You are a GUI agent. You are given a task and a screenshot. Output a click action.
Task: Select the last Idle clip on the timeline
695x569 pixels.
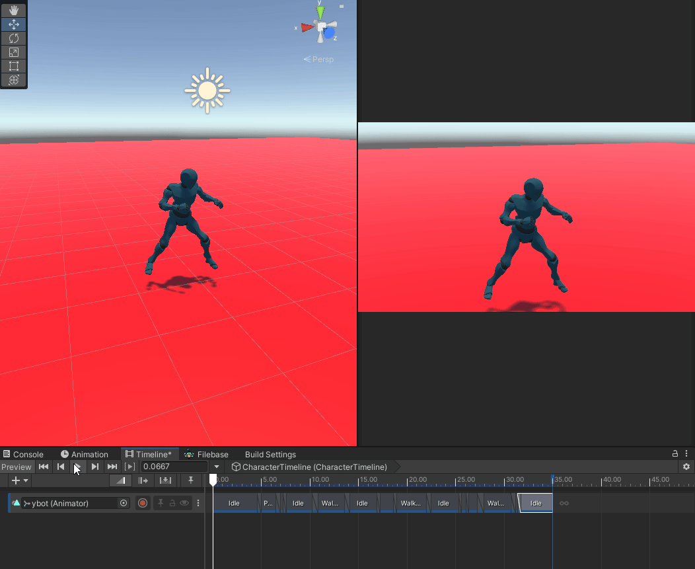click(536, 503)
